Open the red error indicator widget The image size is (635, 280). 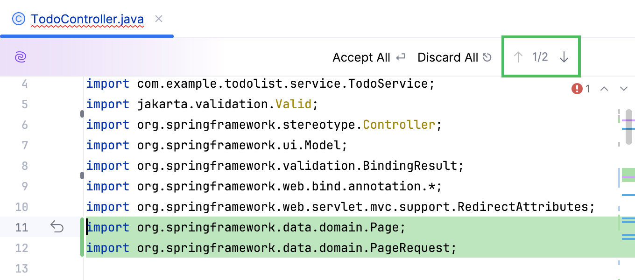pyautogui.click(x=581, y=89)
